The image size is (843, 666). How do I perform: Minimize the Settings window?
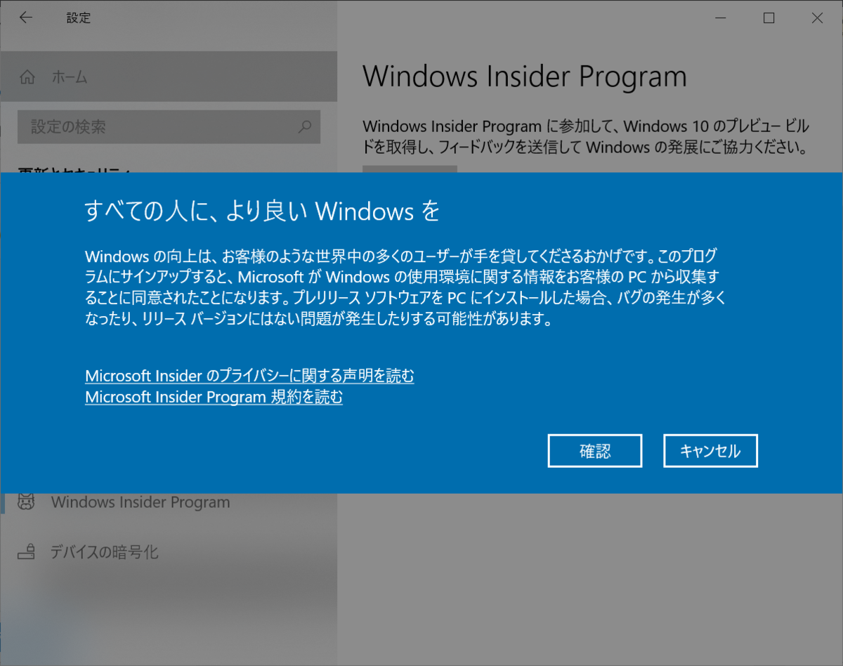[x=720, y=18]
